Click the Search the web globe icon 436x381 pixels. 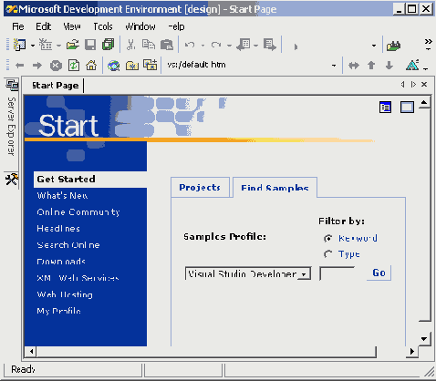click(x=114, y=66)
